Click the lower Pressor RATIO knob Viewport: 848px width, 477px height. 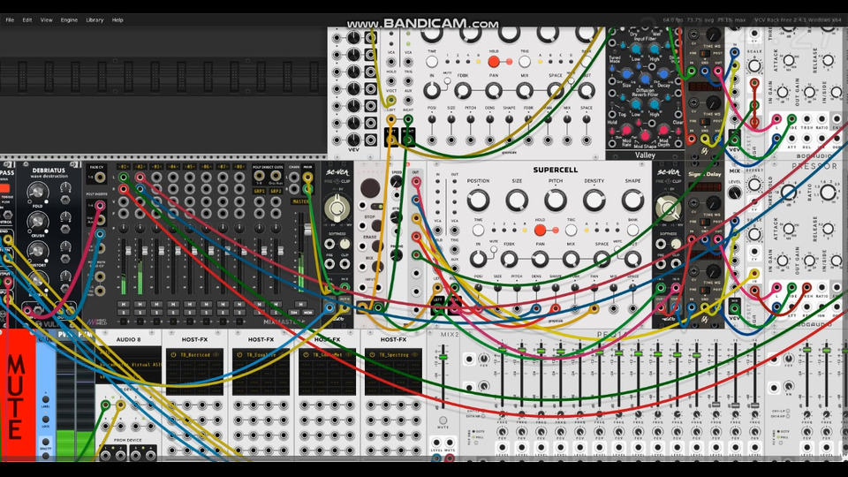pyautogui.click(x=828, y=192)
